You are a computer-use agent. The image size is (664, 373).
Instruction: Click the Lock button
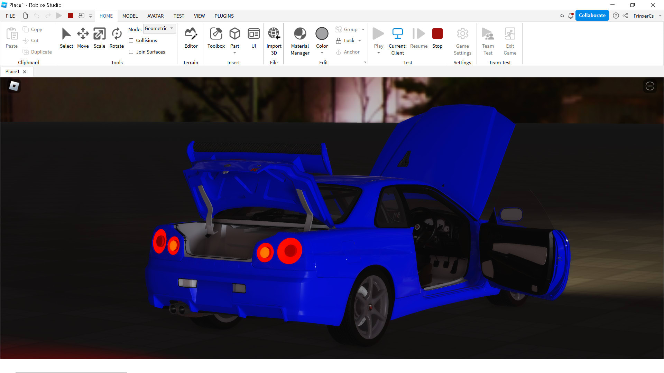coord(345,40)
